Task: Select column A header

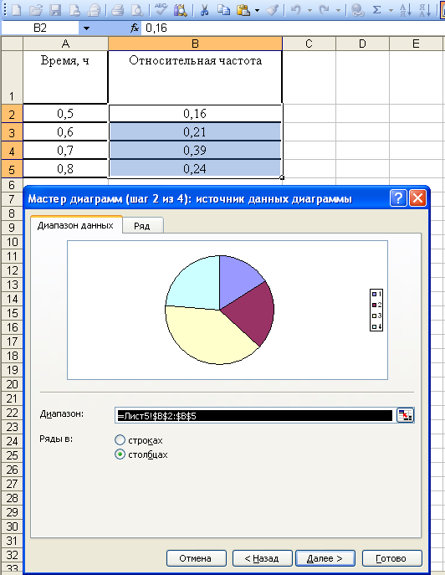Action: 65,44
